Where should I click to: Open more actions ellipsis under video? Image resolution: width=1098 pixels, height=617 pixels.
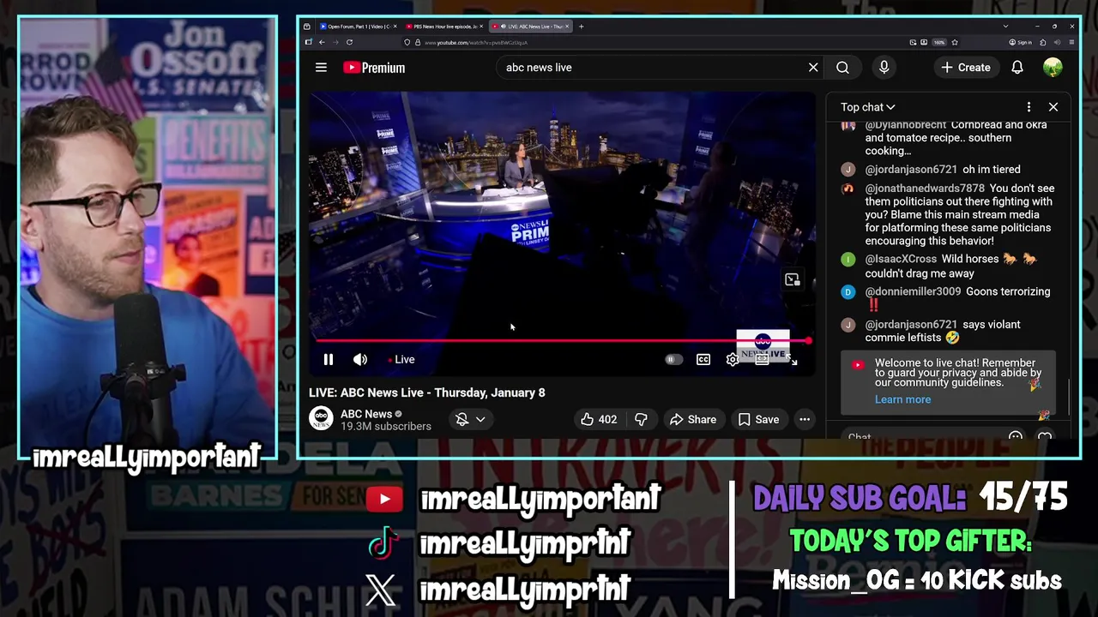pyautogui.click(x=805, y=420)
